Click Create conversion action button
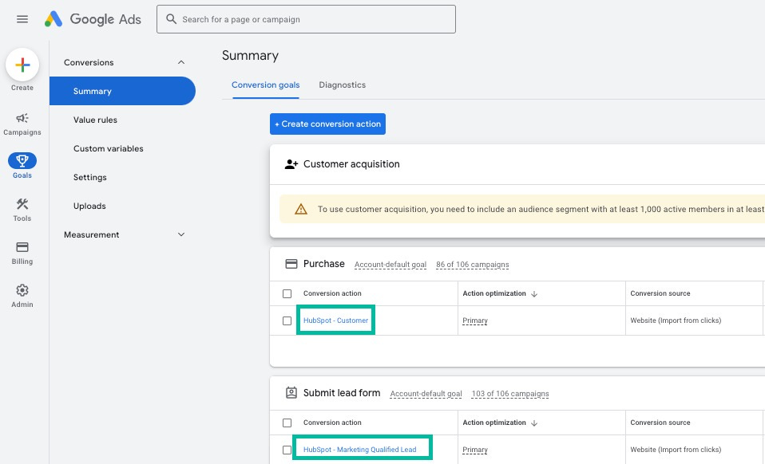Screen dimensions: 765x464 [327, 124]
